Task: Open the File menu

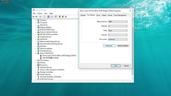Action: pos(34,14)
